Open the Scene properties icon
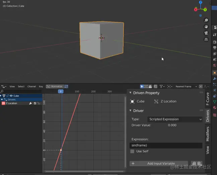This screenshot has width=217, height=175. (215, 59)
